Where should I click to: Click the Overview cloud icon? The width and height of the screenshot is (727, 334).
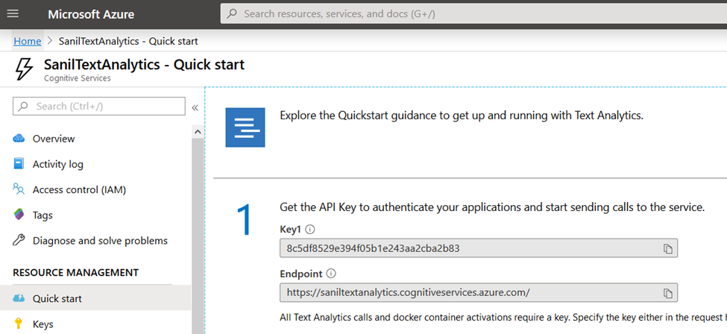click(x=19, y=138)
